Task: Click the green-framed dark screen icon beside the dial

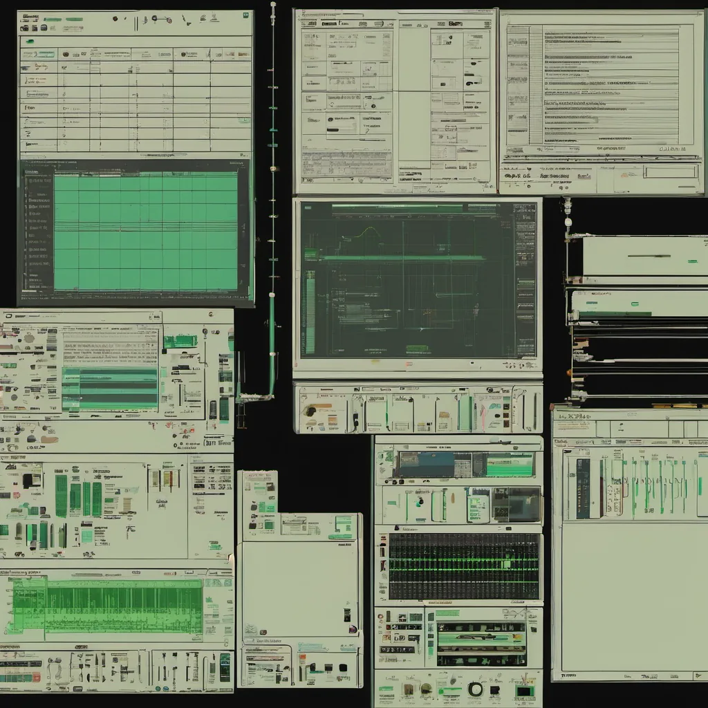Action: [525, 691]
